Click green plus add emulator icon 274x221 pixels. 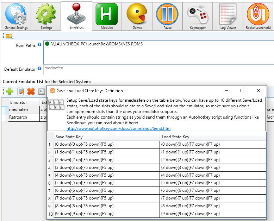point(10,91)
